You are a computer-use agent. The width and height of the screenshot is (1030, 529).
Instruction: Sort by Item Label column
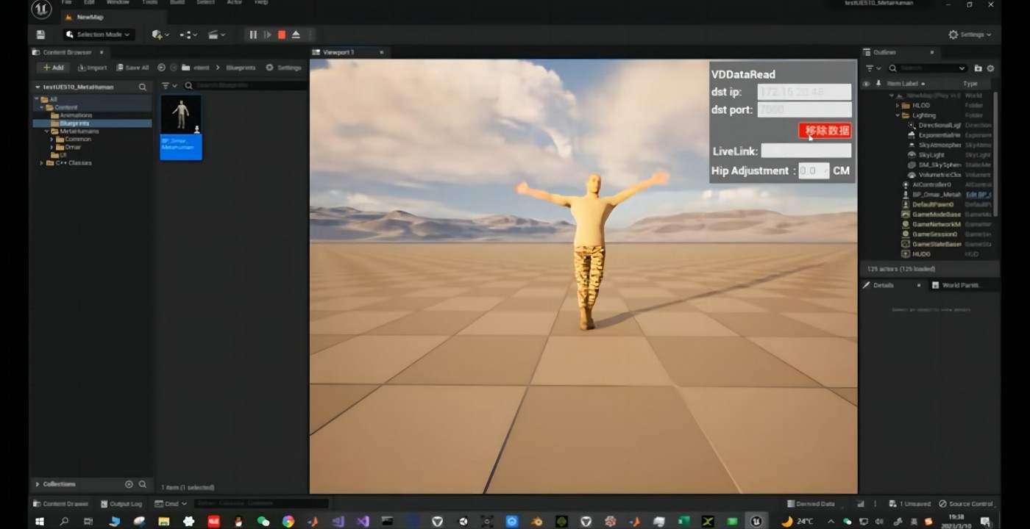point(906,84)
